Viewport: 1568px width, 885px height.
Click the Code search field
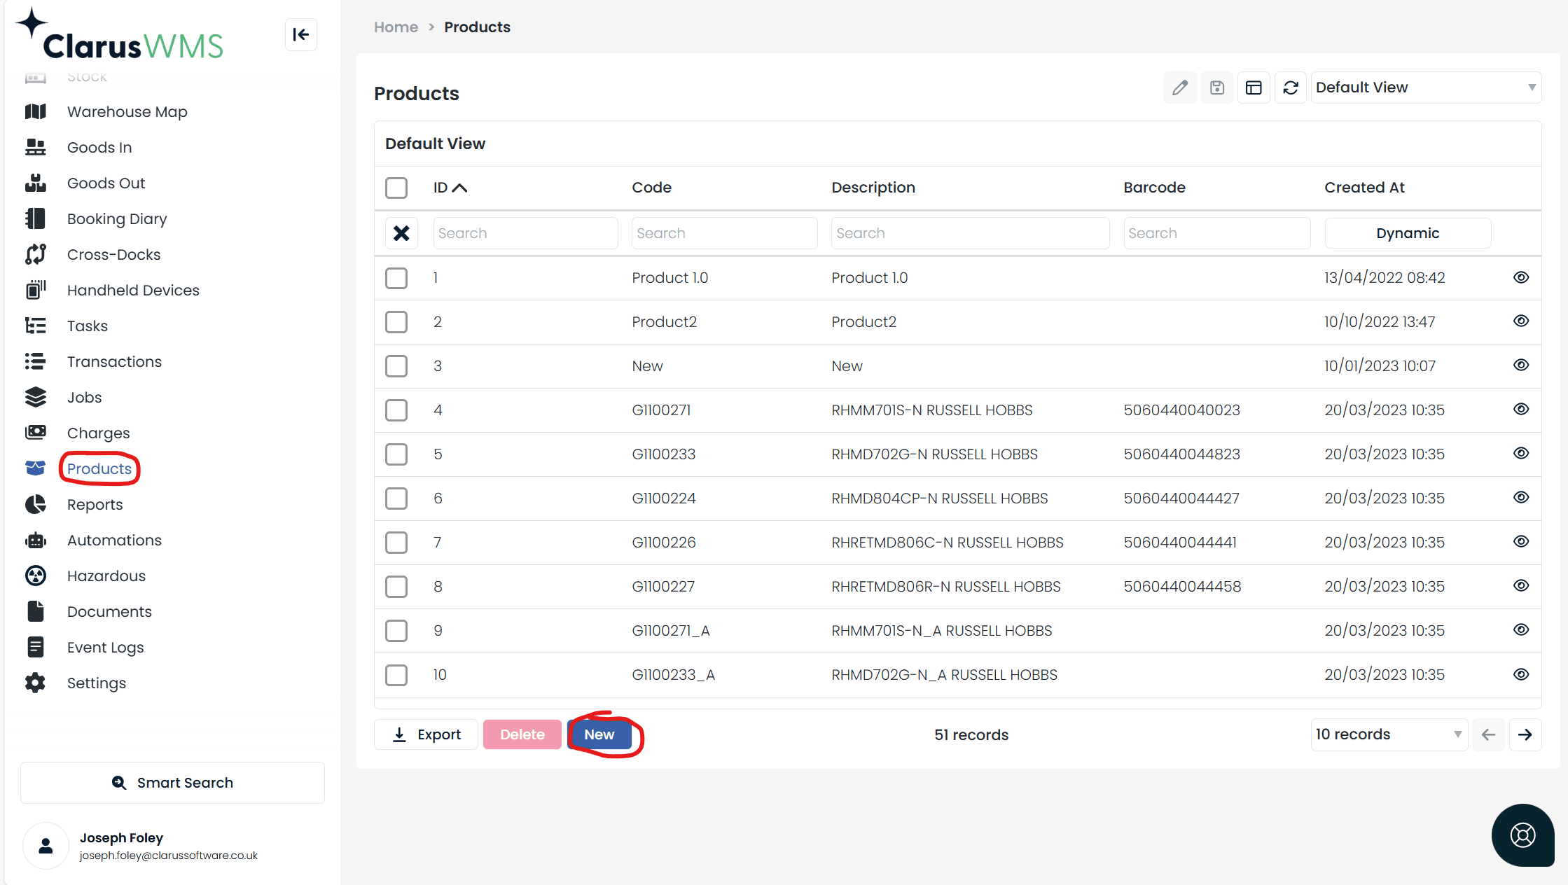click(724, 233)
